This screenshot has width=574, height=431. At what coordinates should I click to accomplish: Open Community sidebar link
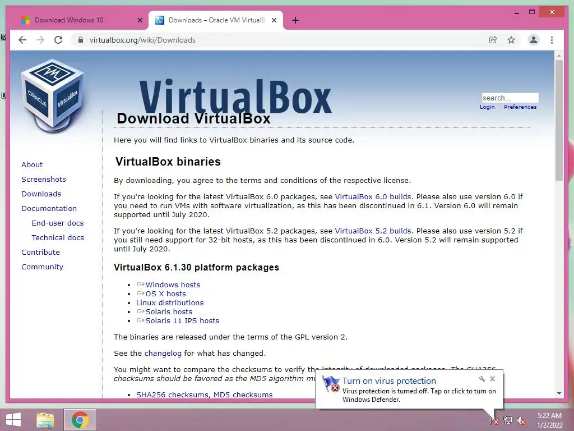pyautogui.click(x=42, y=267)
